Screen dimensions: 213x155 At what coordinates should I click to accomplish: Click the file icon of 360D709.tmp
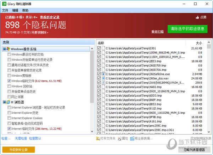pyautogui.click(x=104, y=66)
